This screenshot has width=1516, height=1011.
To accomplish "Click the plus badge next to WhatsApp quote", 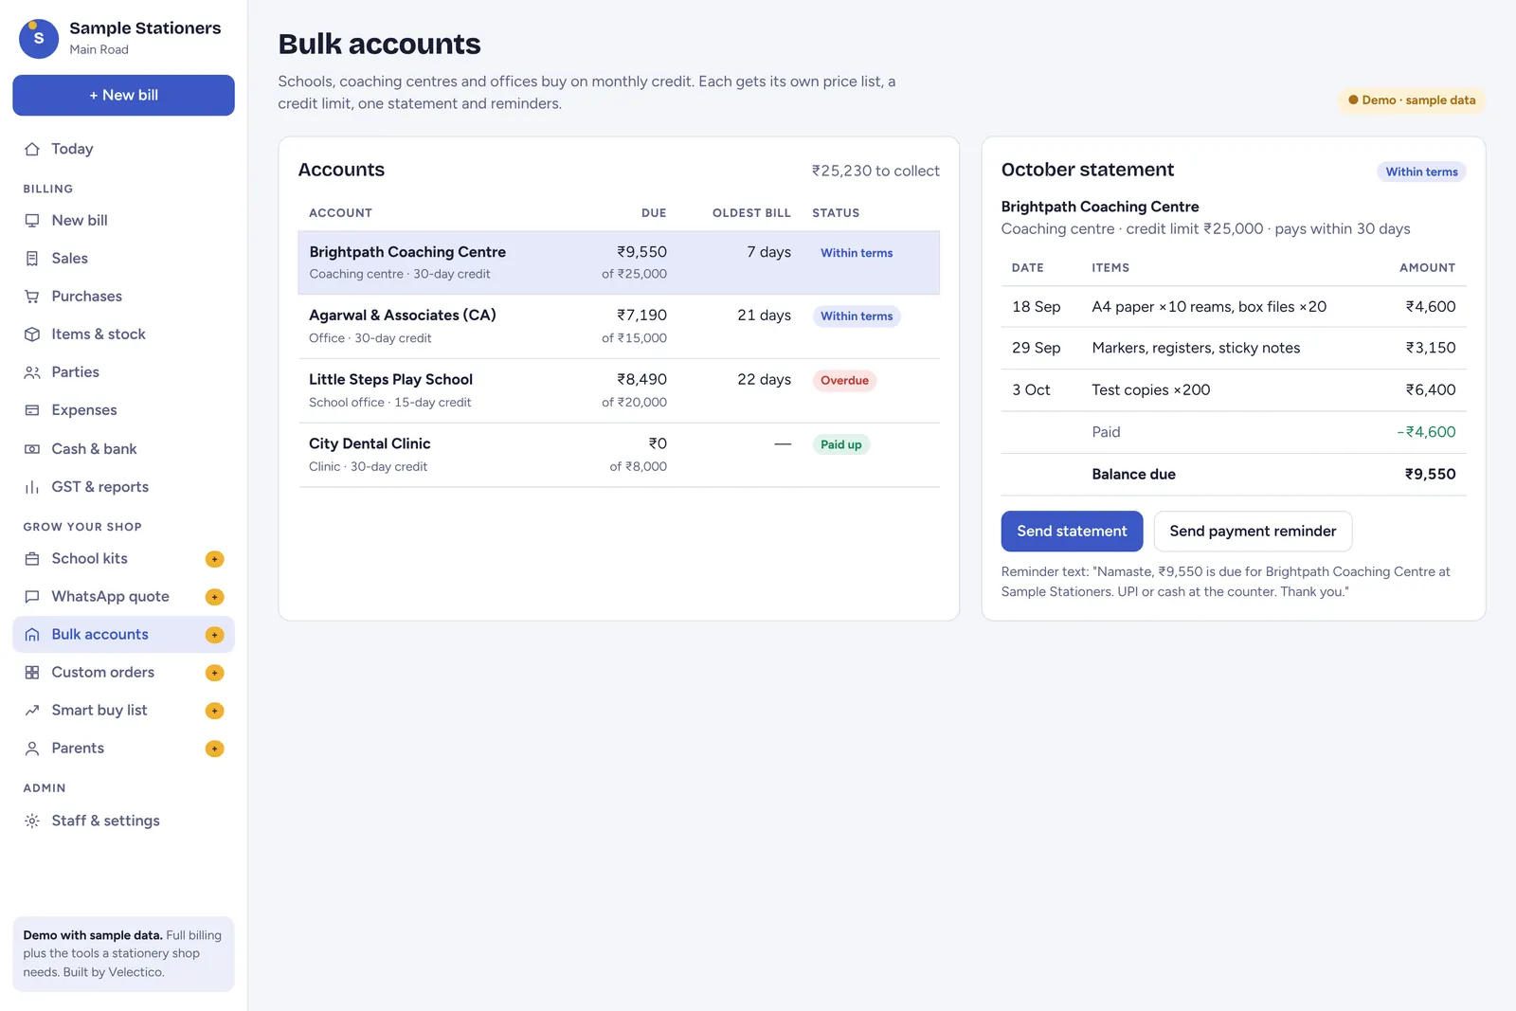I will [215, 597].
